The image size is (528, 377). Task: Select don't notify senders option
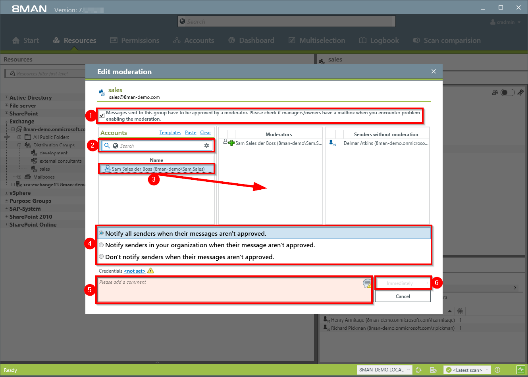(x=102, y=257)
